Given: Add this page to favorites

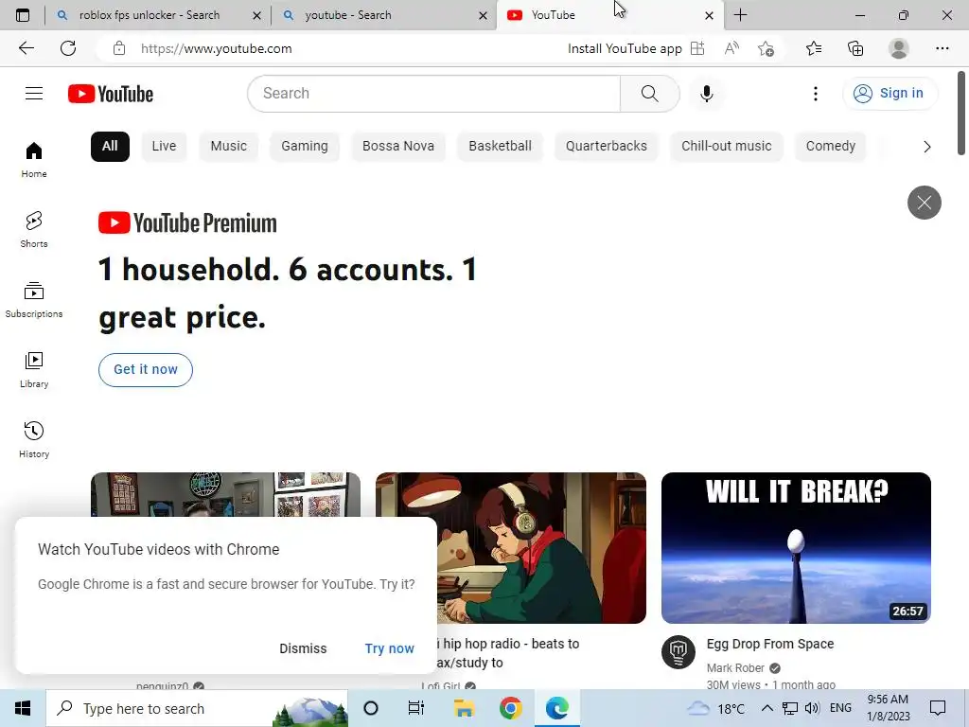Looking at the screenshot, I should tap(766, 48).
